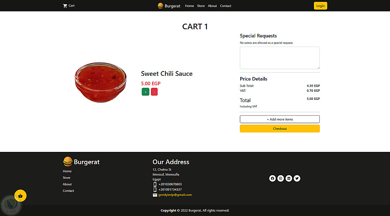Viewport: 390px width, 216px height.
Task: Click the Cart icon in the header
Action: click(x=65, y=6)
